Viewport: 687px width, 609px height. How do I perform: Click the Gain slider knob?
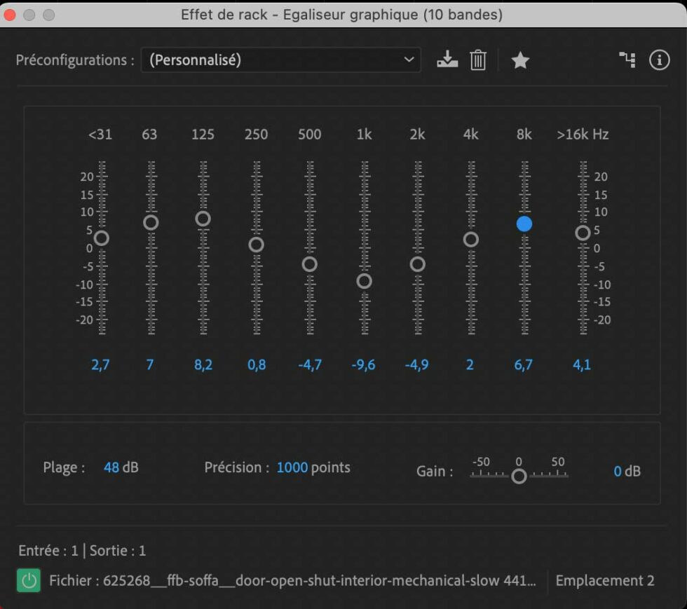pos(519,477)
